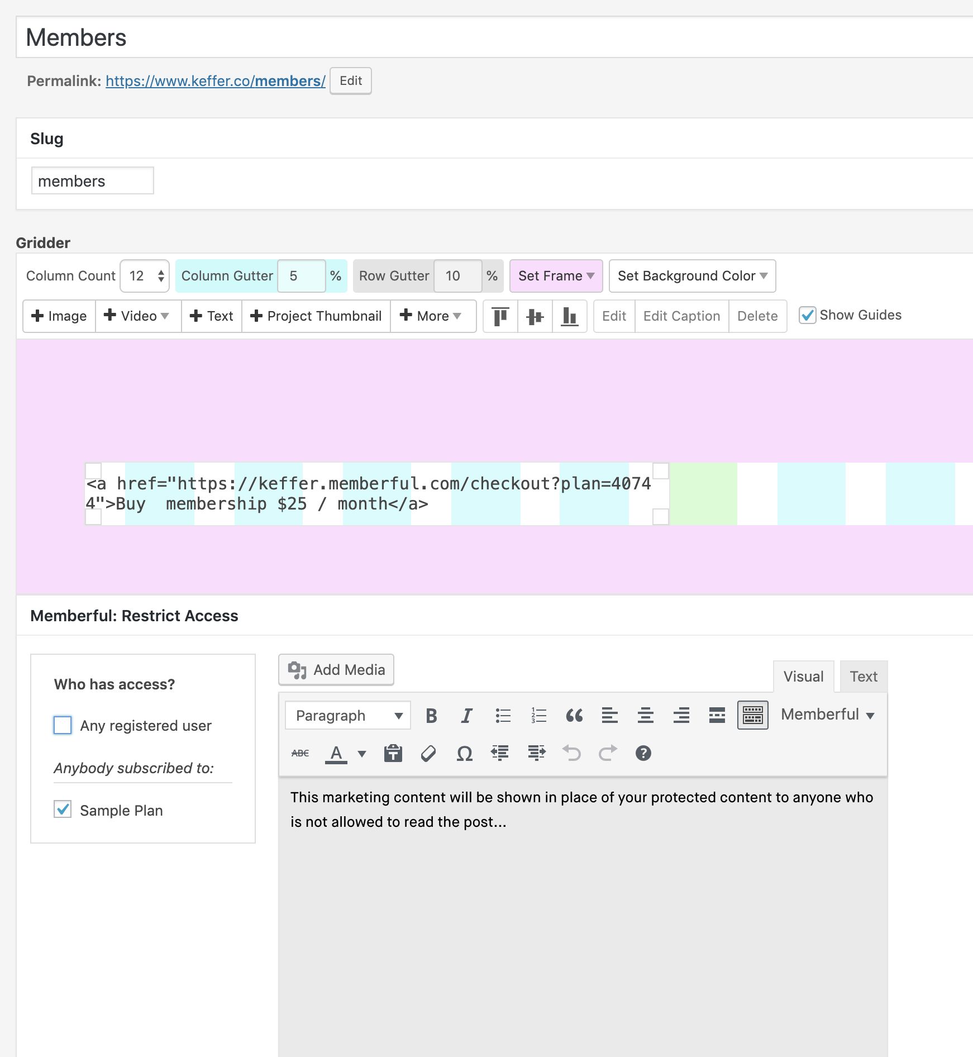Open editor keyboard shortcuts help icon
Viewport: 973px width, 1057px height.
click(x=643, y=754)
